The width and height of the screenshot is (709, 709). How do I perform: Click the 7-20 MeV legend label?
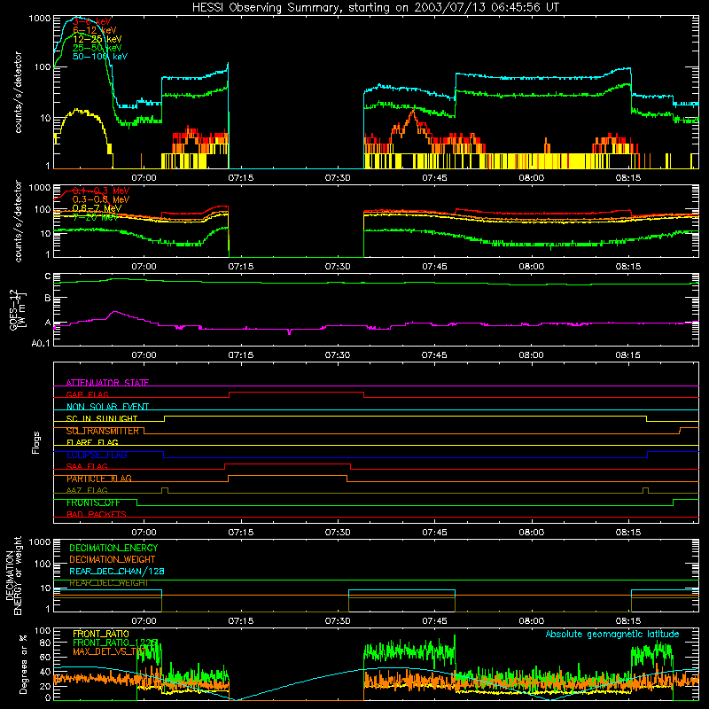tap(96, 216)
